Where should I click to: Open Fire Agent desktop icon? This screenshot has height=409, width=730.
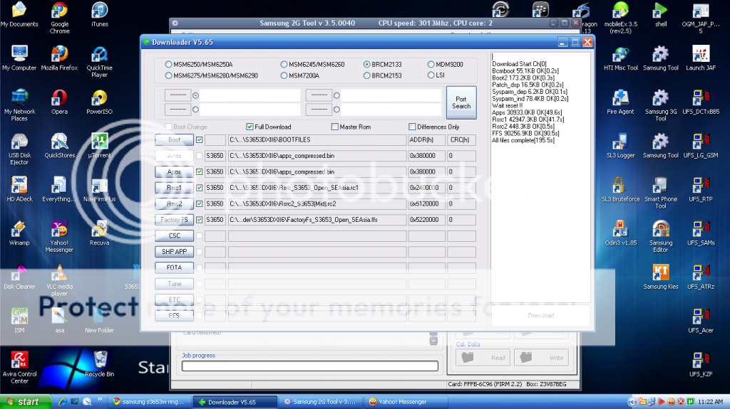(x=621, y=102)
